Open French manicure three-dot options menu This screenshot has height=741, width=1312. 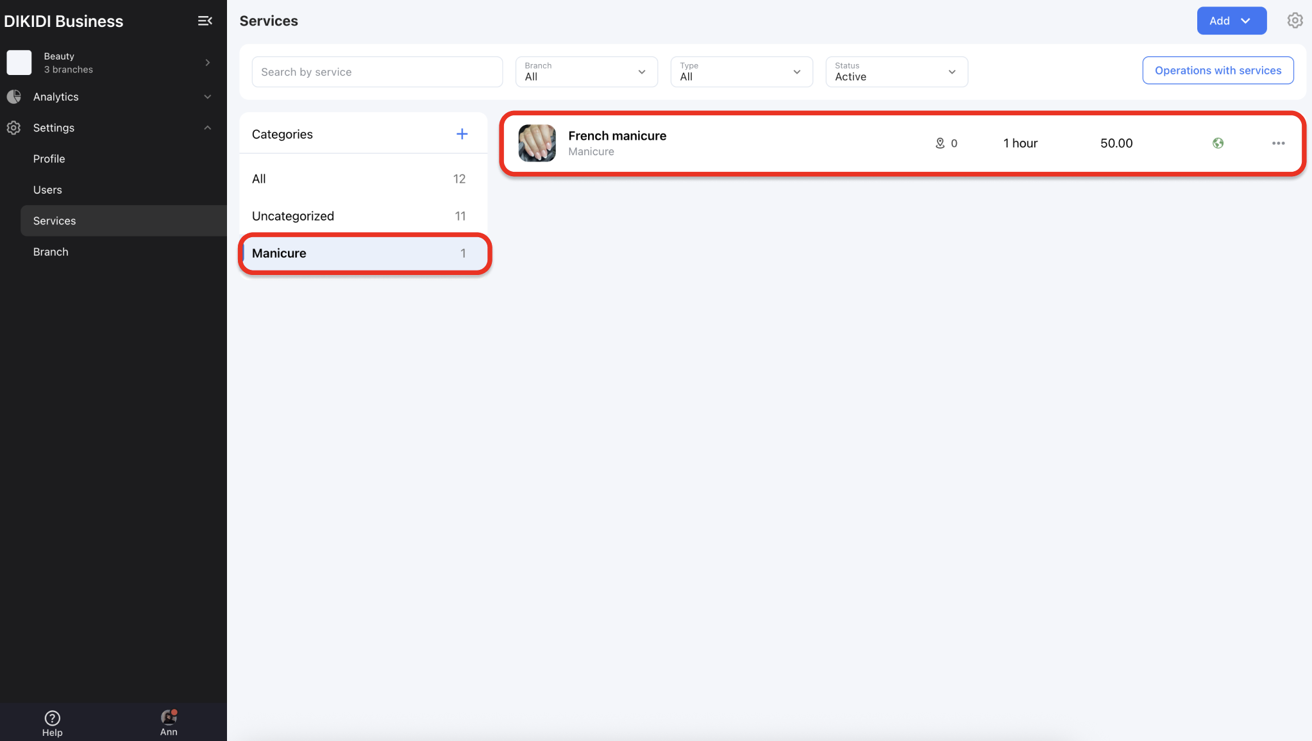coord(1278,143)
